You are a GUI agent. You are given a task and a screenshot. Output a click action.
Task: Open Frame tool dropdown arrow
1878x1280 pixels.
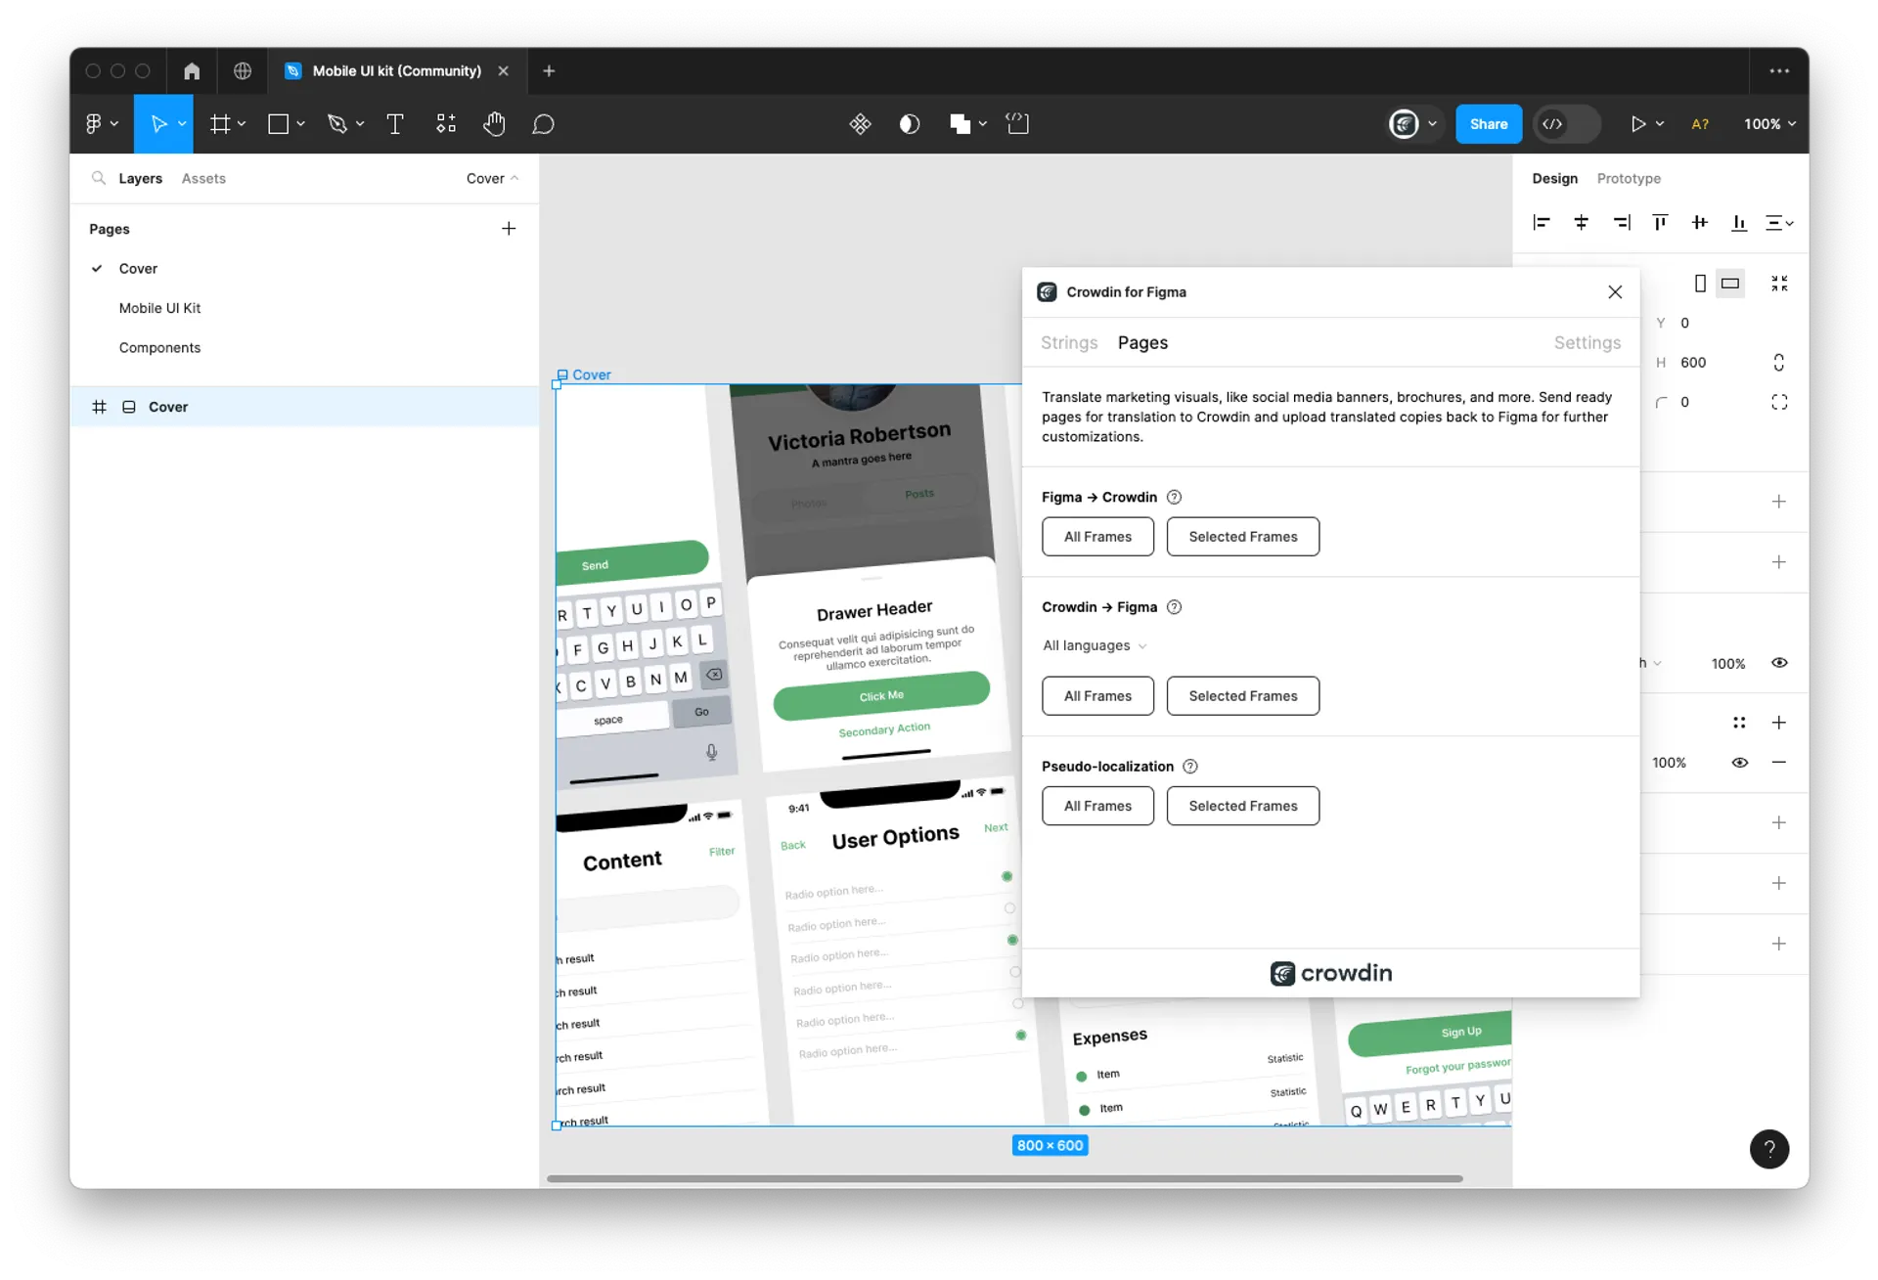point(242,124)
